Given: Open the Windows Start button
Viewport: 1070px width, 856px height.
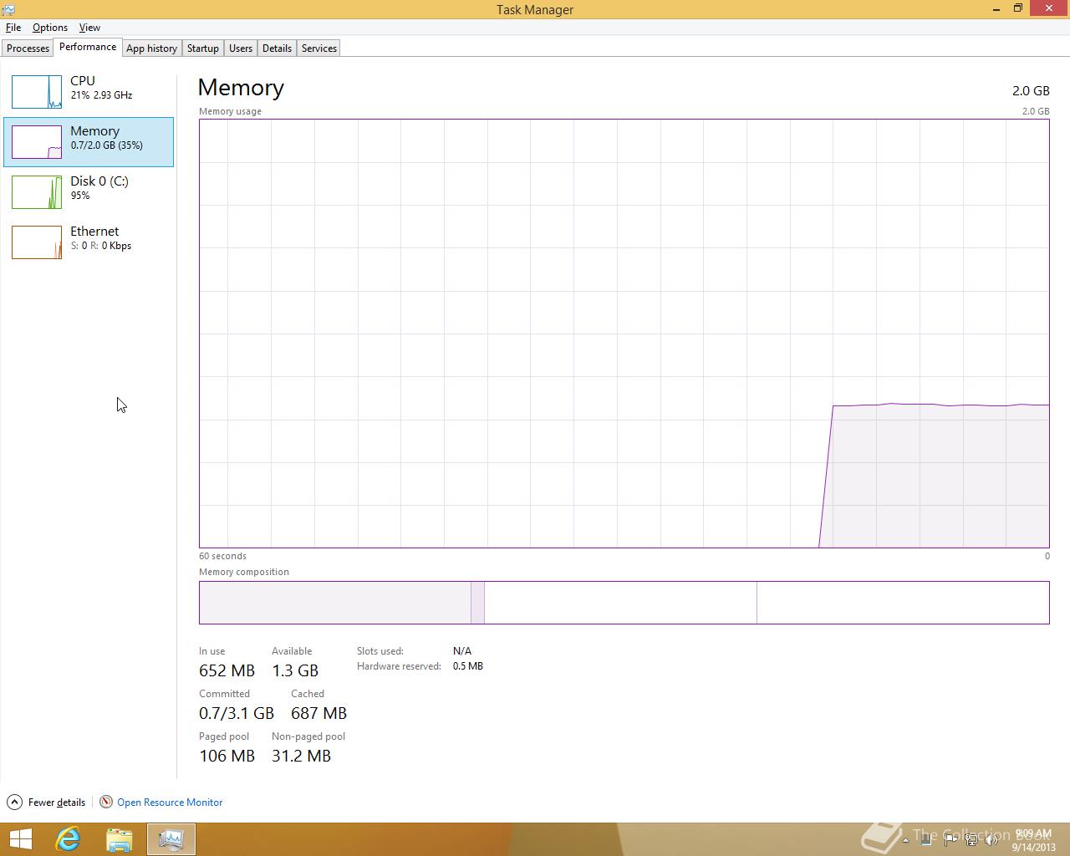Looking at the screenshot, I should [20, 839].
